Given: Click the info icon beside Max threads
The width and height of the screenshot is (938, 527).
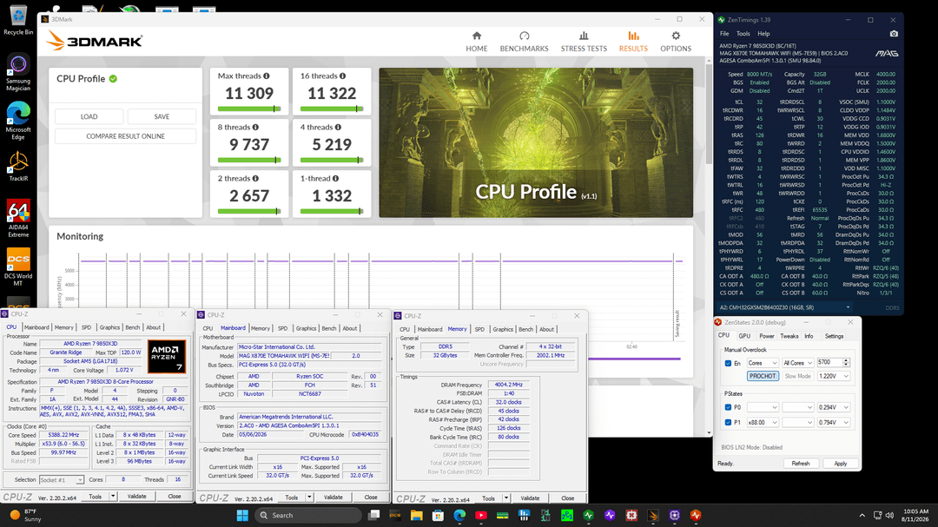Looking at the screenshot, I should (267, 76).
